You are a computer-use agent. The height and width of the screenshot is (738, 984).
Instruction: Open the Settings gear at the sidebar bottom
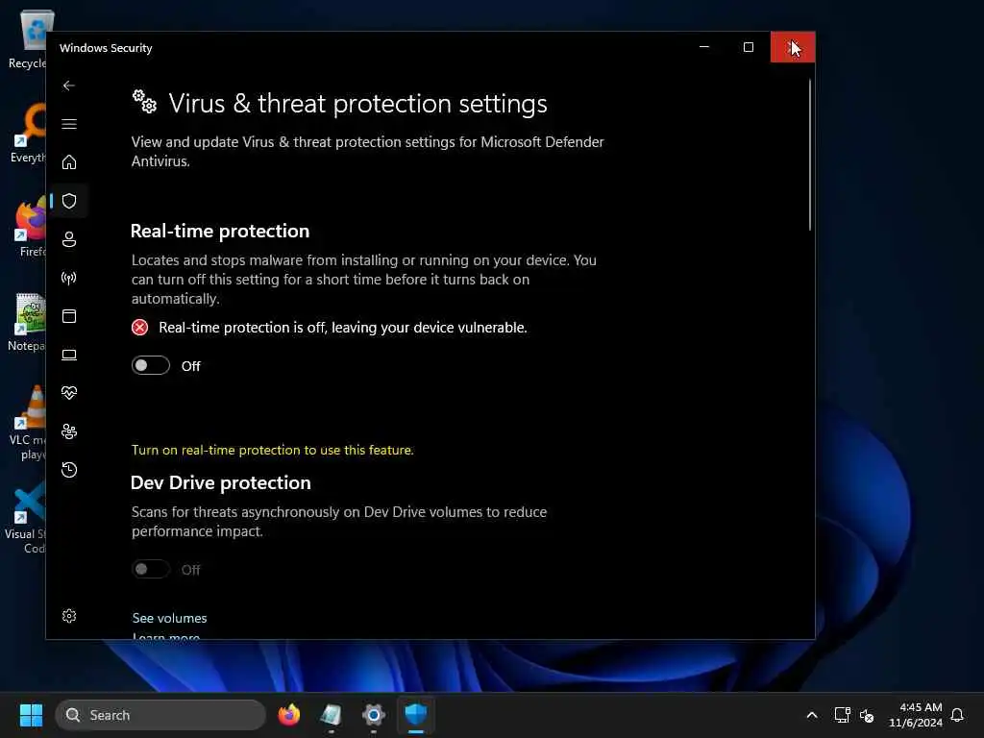click(69, 616)
